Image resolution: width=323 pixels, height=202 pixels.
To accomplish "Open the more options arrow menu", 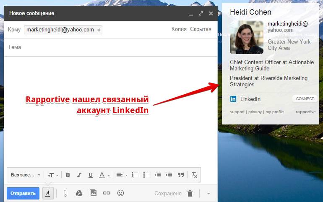I will [x=208, y=194].
